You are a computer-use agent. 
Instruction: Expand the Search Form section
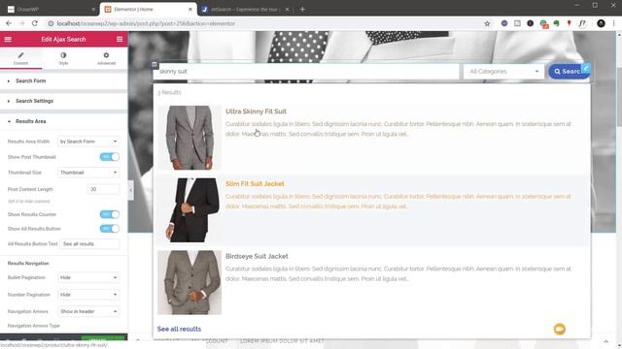click(x=63, y=80)
